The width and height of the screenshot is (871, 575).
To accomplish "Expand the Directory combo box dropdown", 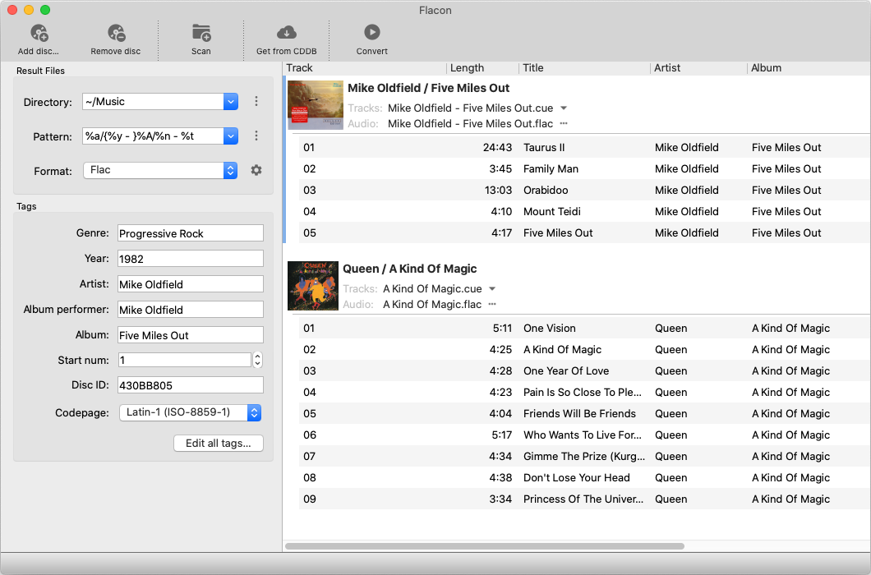I will point(231,102).
